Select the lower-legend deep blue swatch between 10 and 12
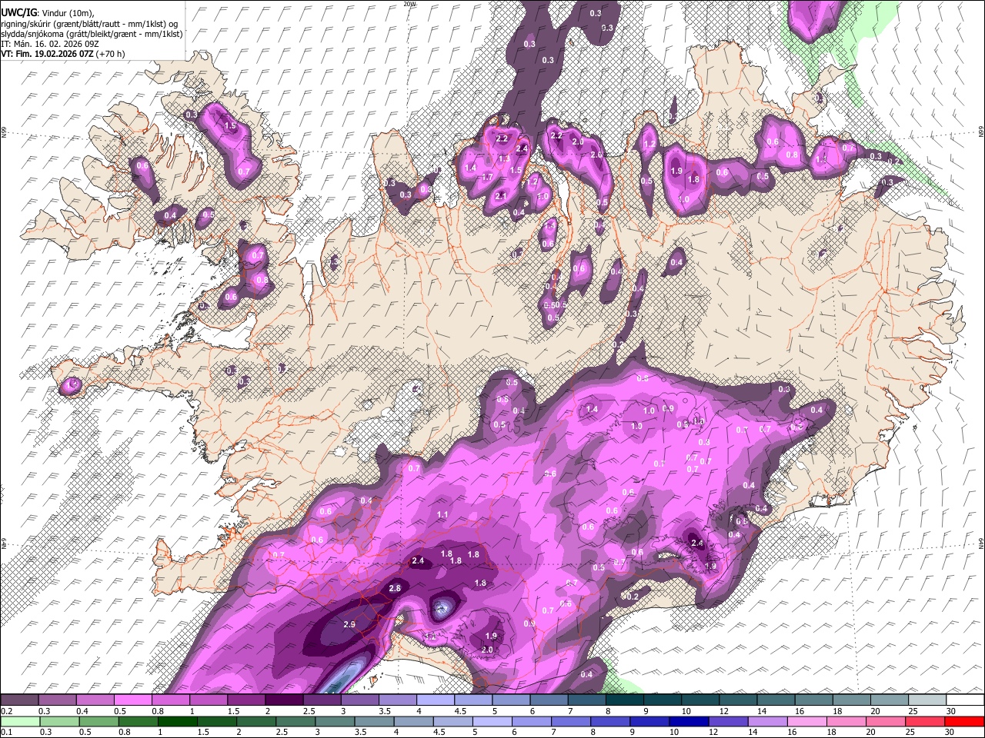Viewport: 985px width, 738px height. click(x=688, y=721)
